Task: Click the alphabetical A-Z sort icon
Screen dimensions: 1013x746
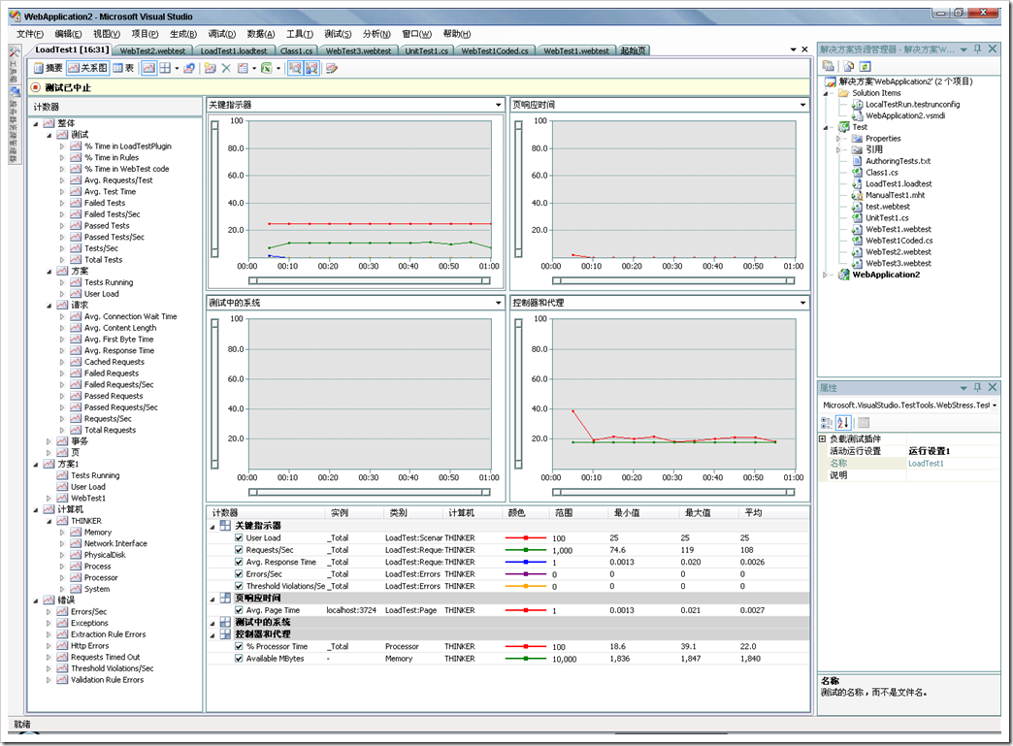Action: (x=843, y=422)
